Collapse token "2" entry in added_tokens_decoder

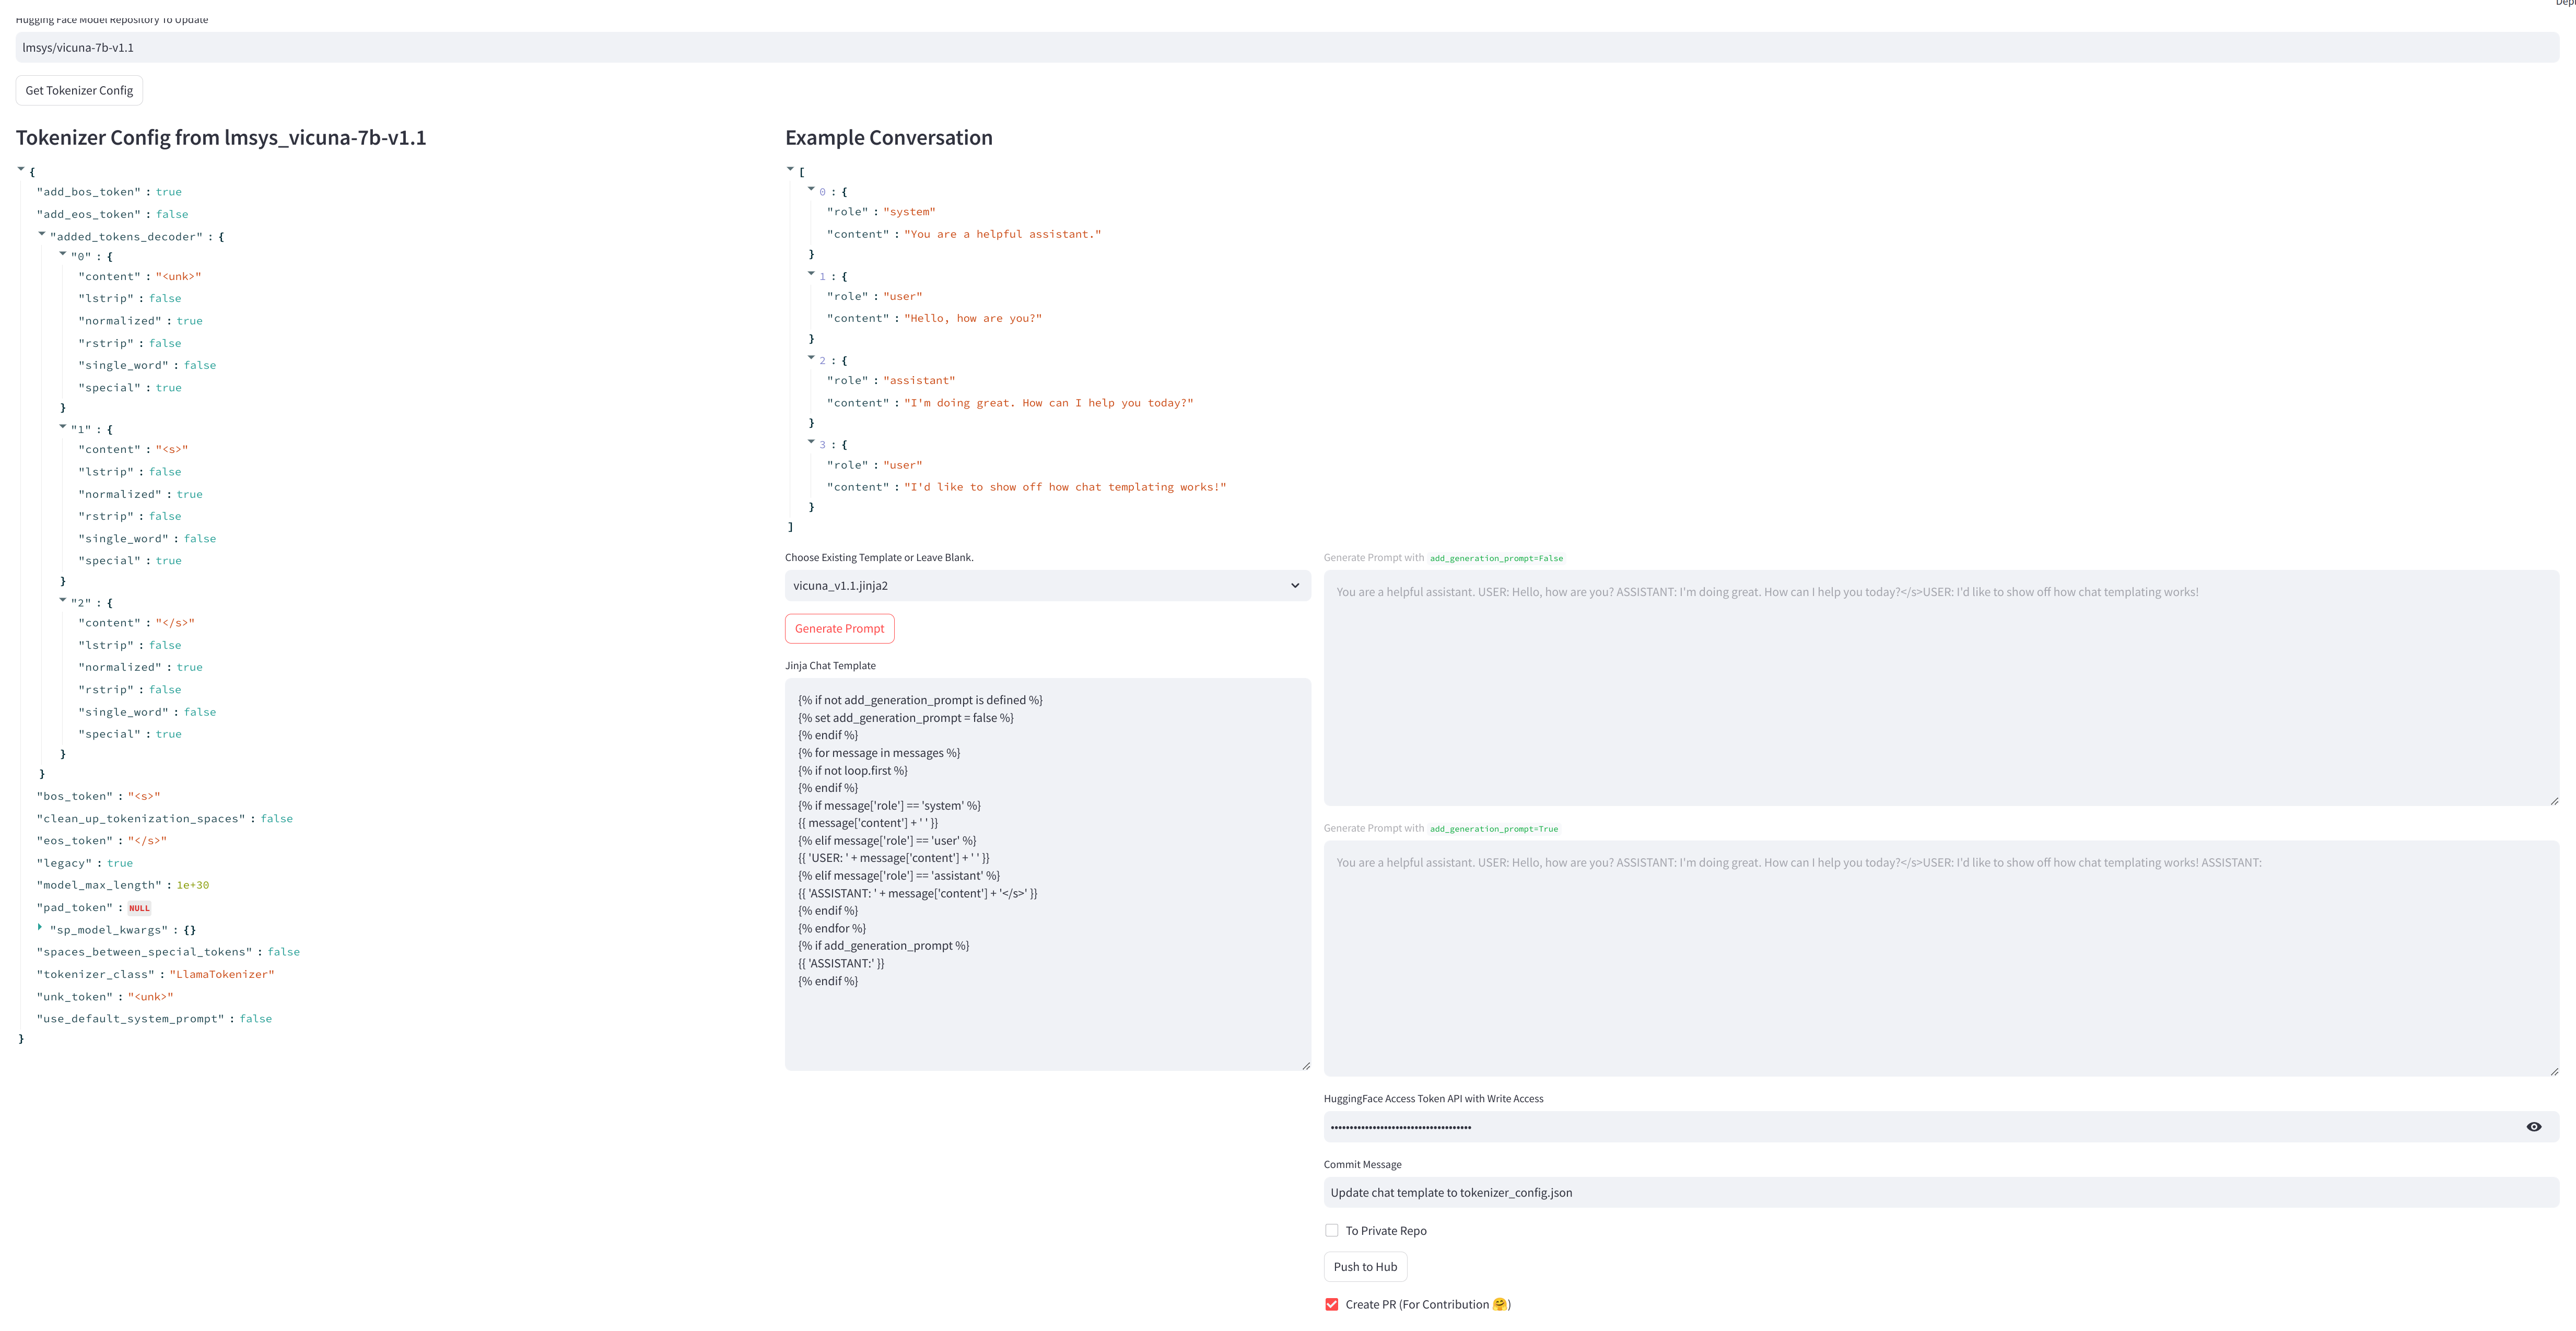coord(63,600)
